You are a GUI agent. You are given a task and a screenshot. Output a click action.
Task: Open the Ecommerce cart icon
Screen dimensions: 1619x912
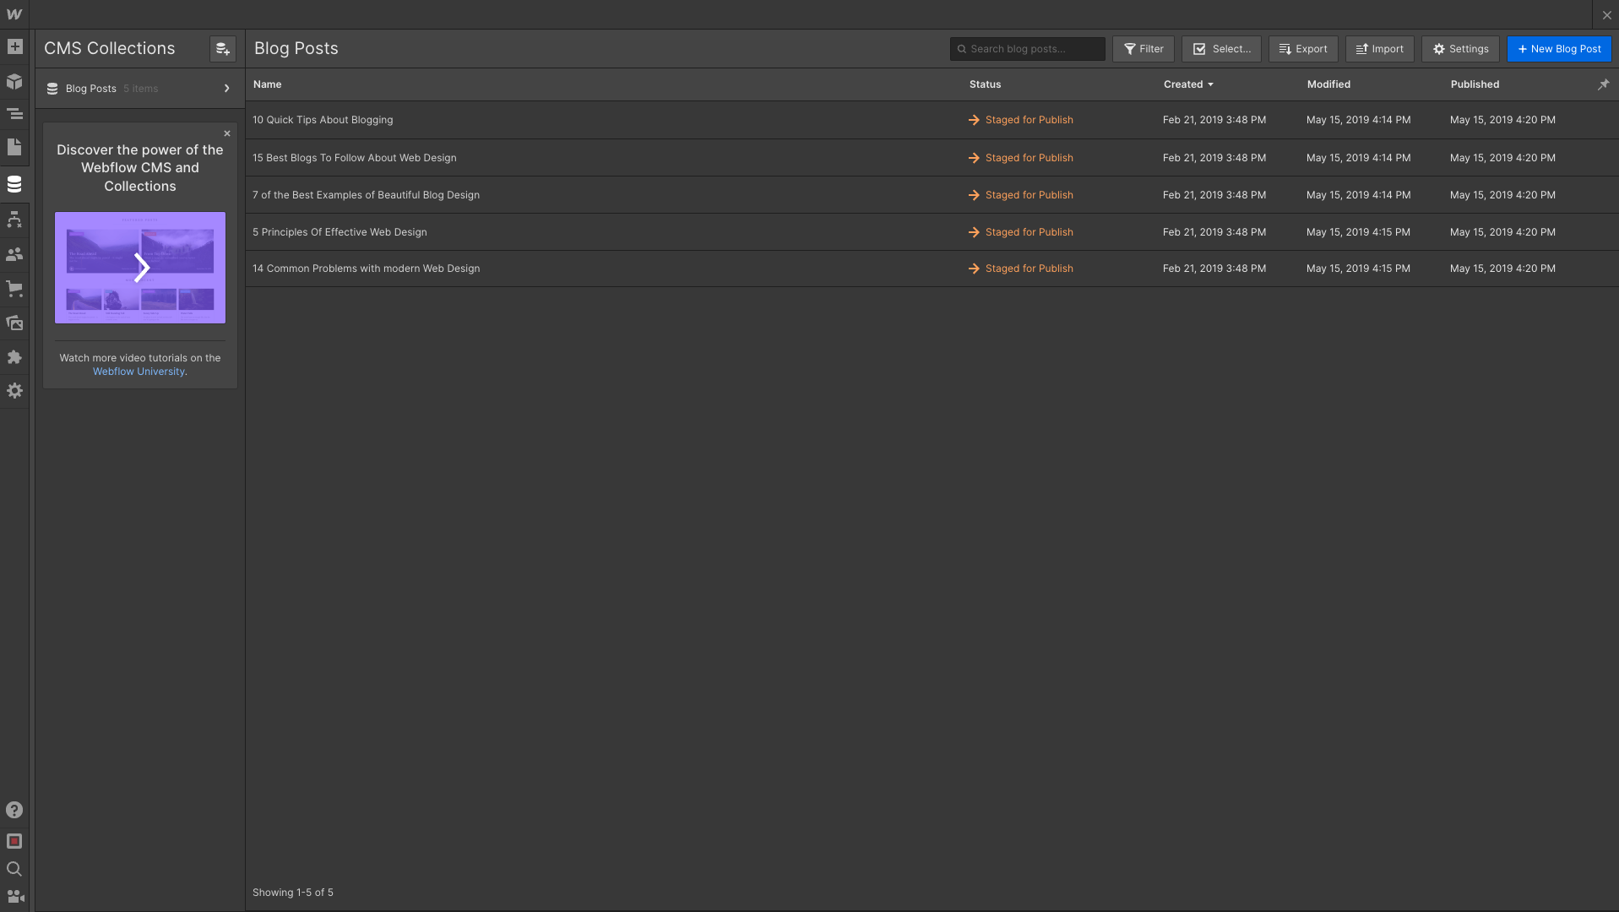tap(14, 289)
